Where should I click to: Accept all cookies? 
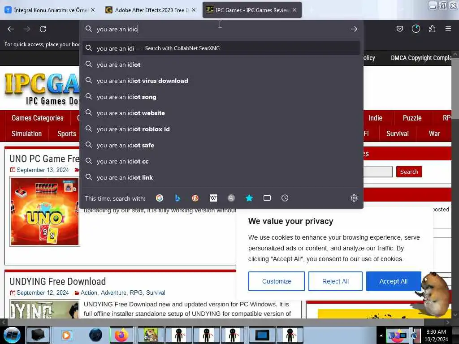click(394, 281)
